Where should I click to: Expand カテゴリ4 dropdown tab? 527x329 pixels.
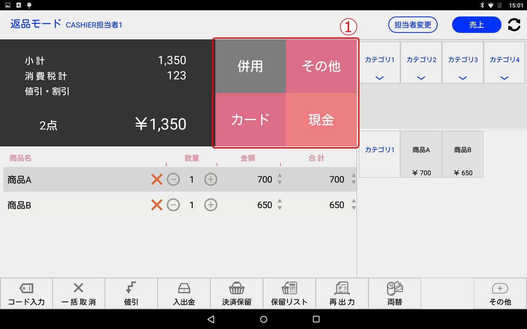point(504,63)
